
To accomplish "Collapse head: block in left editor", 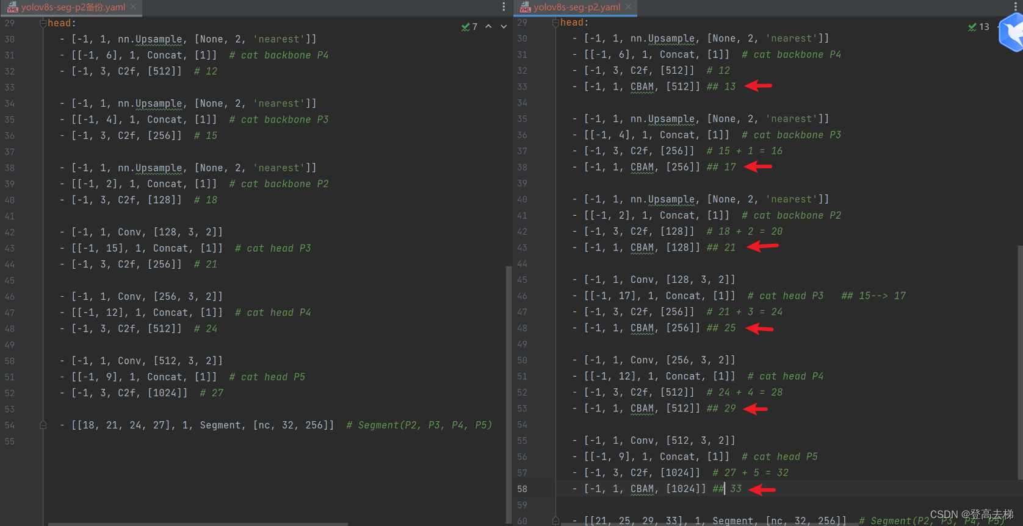I will point(43,23).
